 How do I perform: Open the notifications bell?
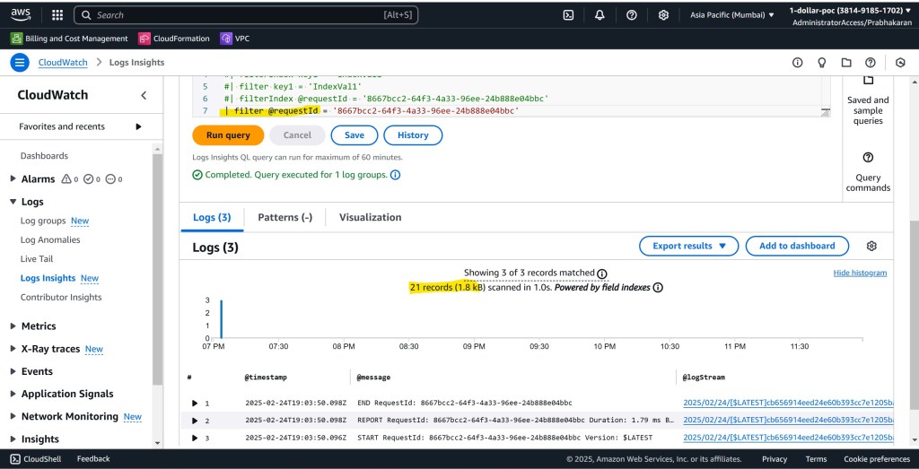[600, 15]
